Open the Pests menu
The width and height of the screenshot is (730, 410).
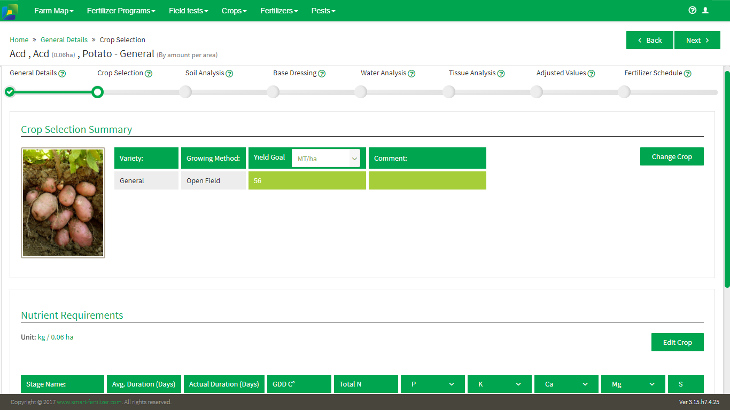coord(323,11)
